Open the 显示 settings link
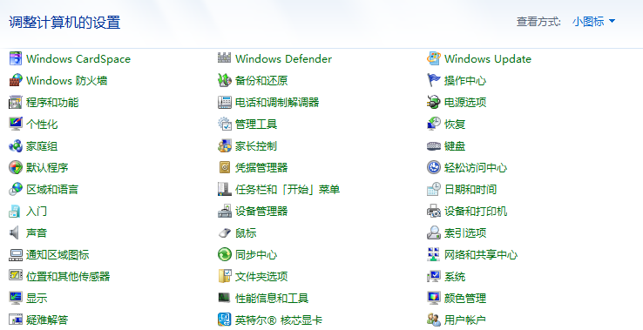 click(37, 298)
